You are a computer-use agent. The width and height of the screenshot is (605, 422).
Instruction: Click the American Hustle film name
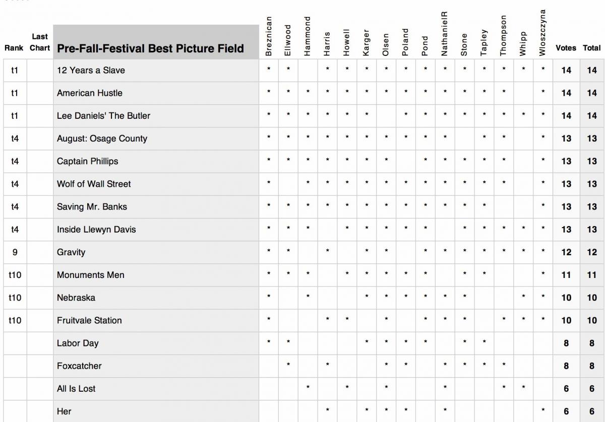[90, 93]
